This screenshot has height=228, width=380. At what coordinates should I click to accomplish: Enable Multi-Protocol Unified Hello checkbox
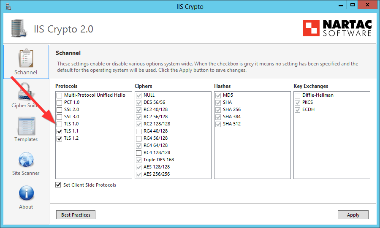coord(60,95)
